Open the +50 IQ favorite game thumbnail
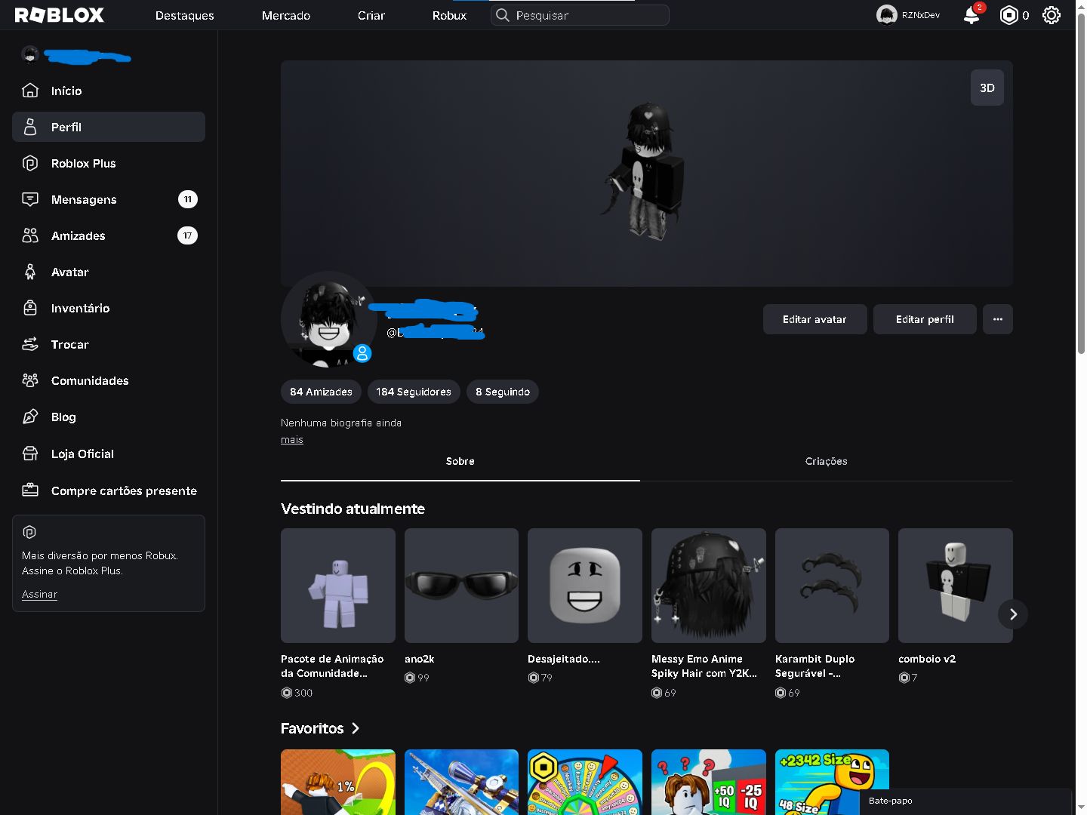 click(709, 782)
